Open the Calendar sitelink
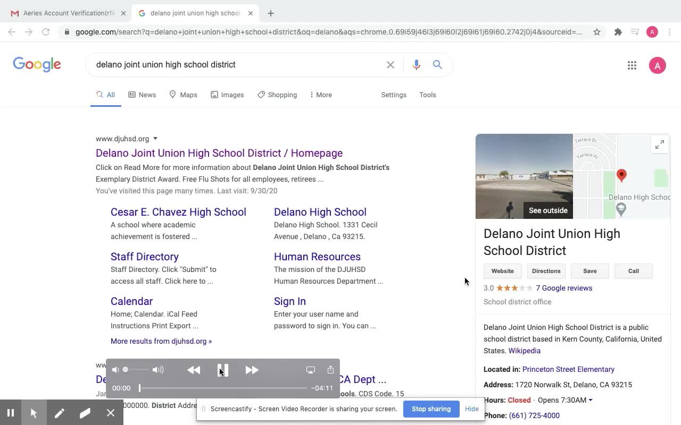Image resolution: width=681 pixels, height=425 pixels. 131,301
